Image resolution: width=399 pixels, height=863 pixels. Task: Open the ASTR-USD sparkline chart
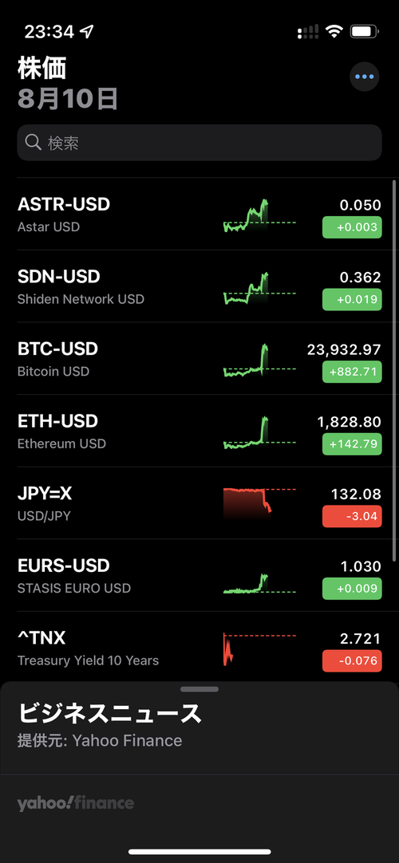click(260, 215)
